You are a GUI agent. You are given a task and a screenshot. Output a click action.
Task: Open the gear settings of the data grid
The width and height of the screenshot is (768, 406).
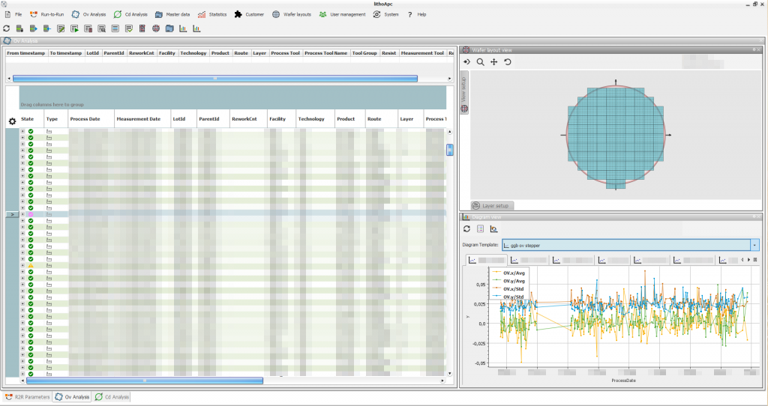tap(12, 121)
